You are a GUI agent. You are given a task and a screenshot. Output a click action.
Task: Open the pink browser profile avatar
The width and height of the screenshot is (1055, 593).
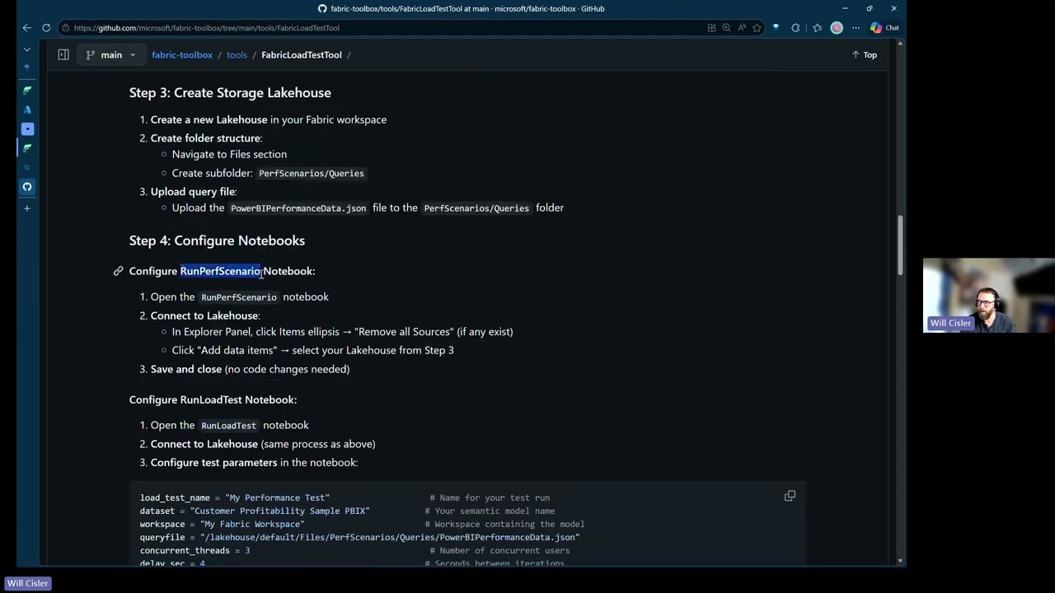[x=837, y=28]
